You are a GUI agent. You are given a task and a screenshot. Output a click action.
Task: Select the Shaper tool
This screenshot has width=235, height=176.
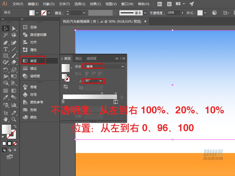[x=6, y=62]
